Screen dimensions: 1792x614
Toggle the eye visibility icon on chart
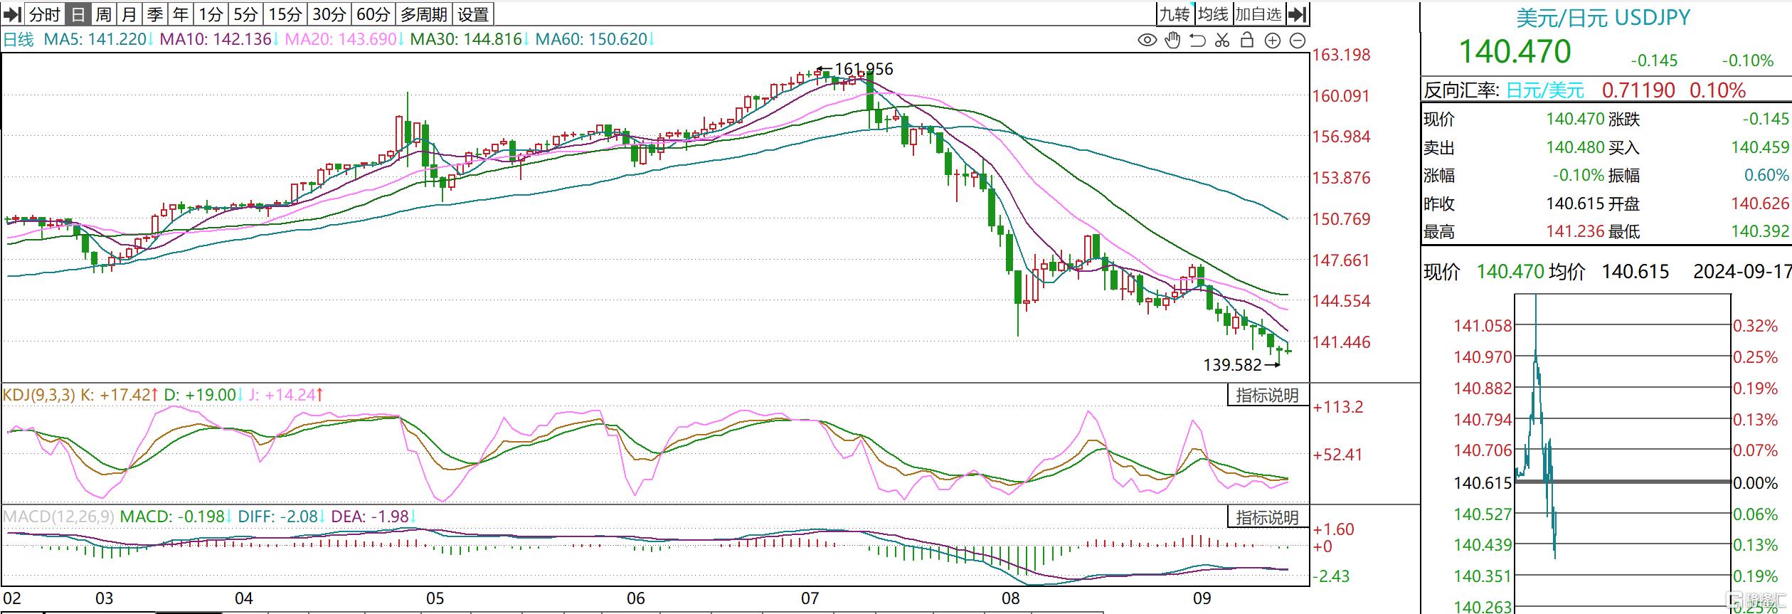1147,40
